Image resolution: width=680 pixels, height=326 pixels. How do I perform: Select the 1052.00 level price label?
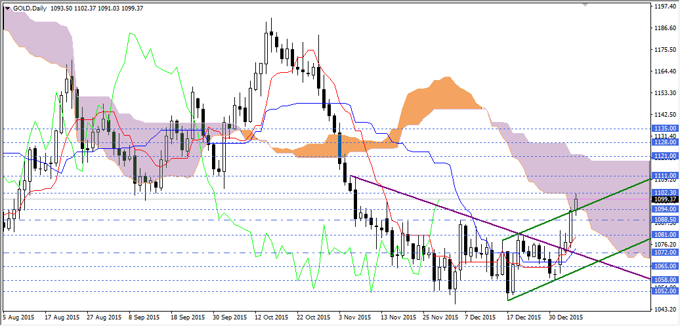(x=664, y=291)
